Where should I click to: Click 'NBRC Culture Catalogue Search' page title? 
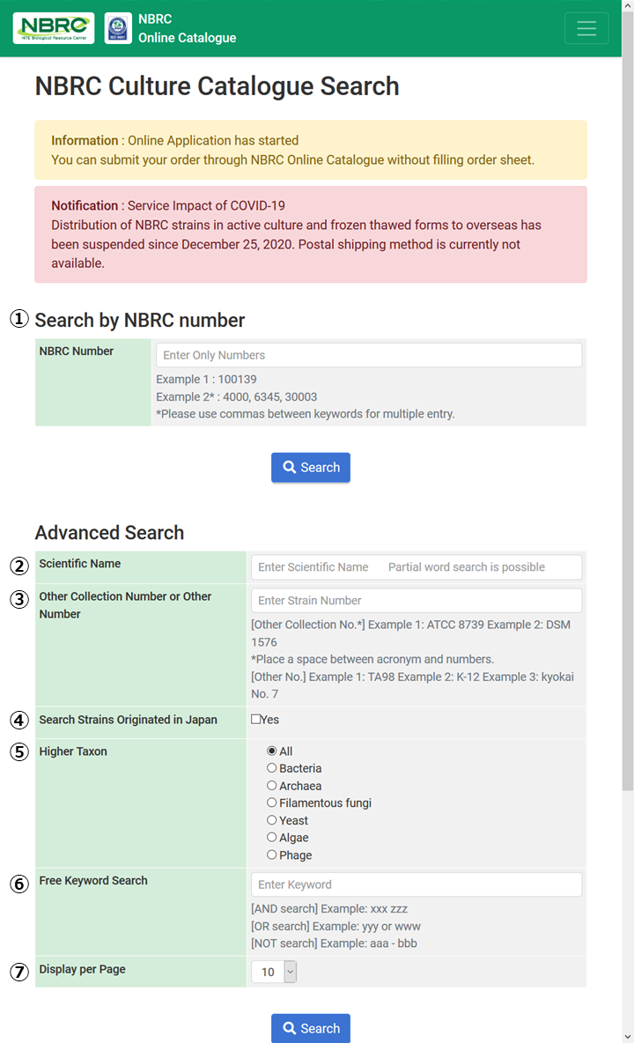click(217, 86)
